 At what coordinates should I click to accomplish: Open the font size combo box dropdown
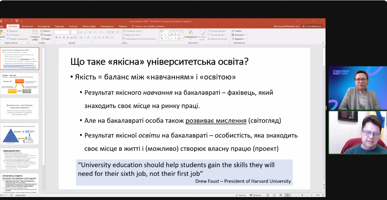(78, 32)
